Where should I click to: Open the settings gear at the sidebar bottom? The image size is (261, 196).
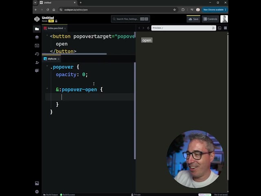tap(37, 192)
